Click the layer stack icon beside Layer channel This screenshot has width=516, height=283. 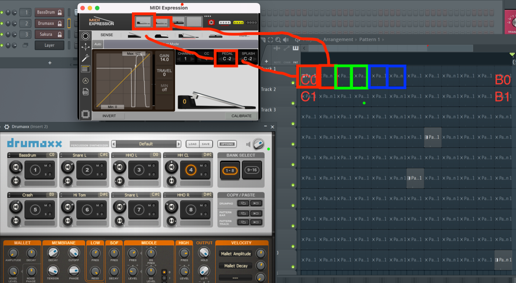point(25,45)
